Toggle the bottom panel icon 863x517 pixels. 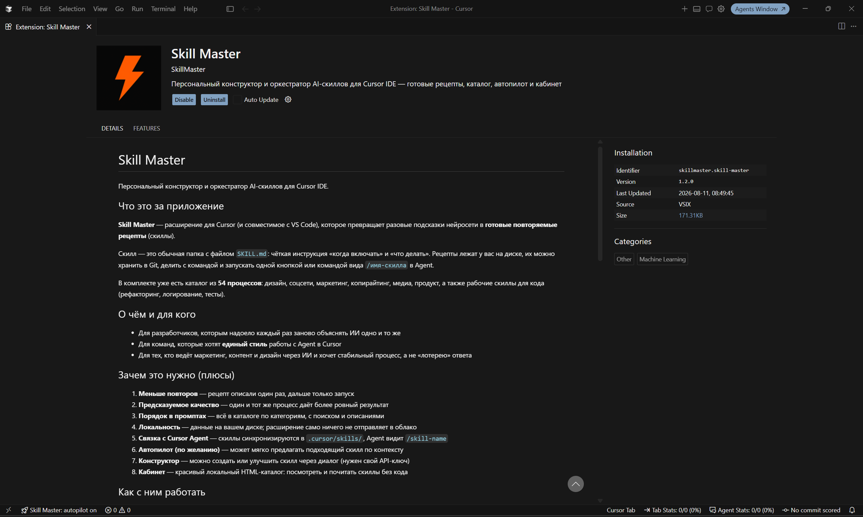696,9
